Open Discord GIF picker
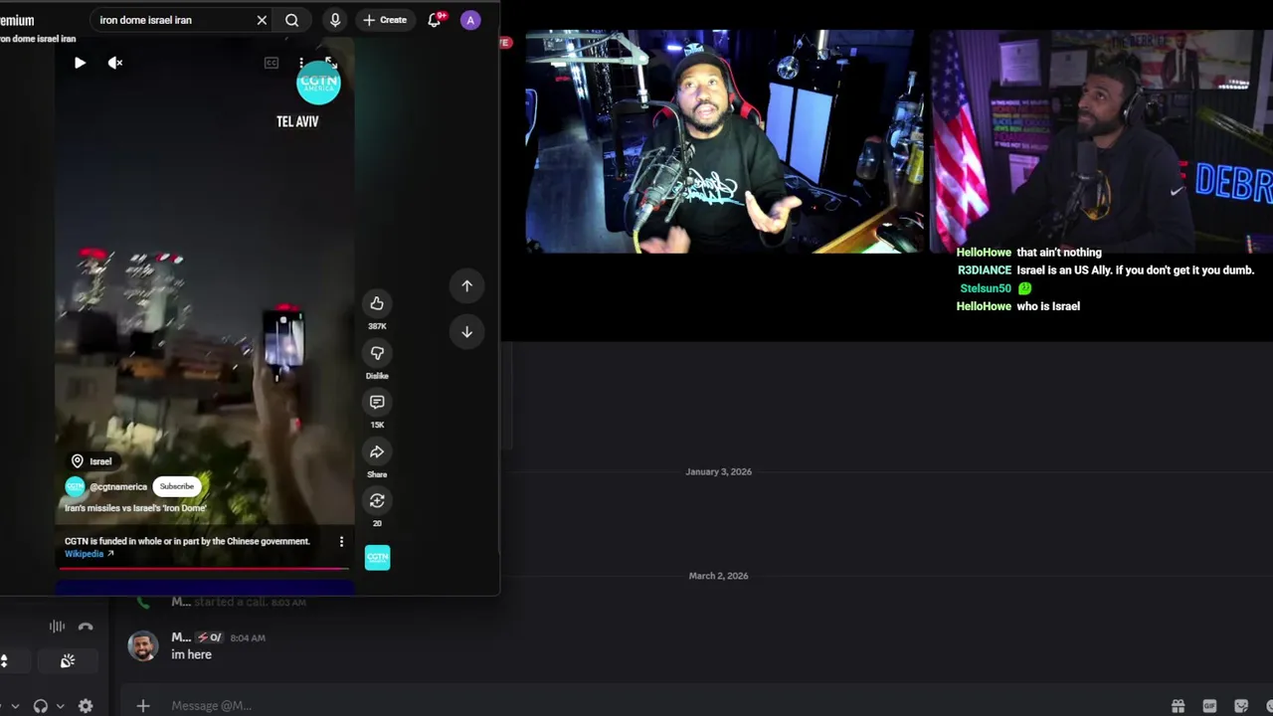Image resolution: width=1273 pixels, height=716 pixels. 1209,706
